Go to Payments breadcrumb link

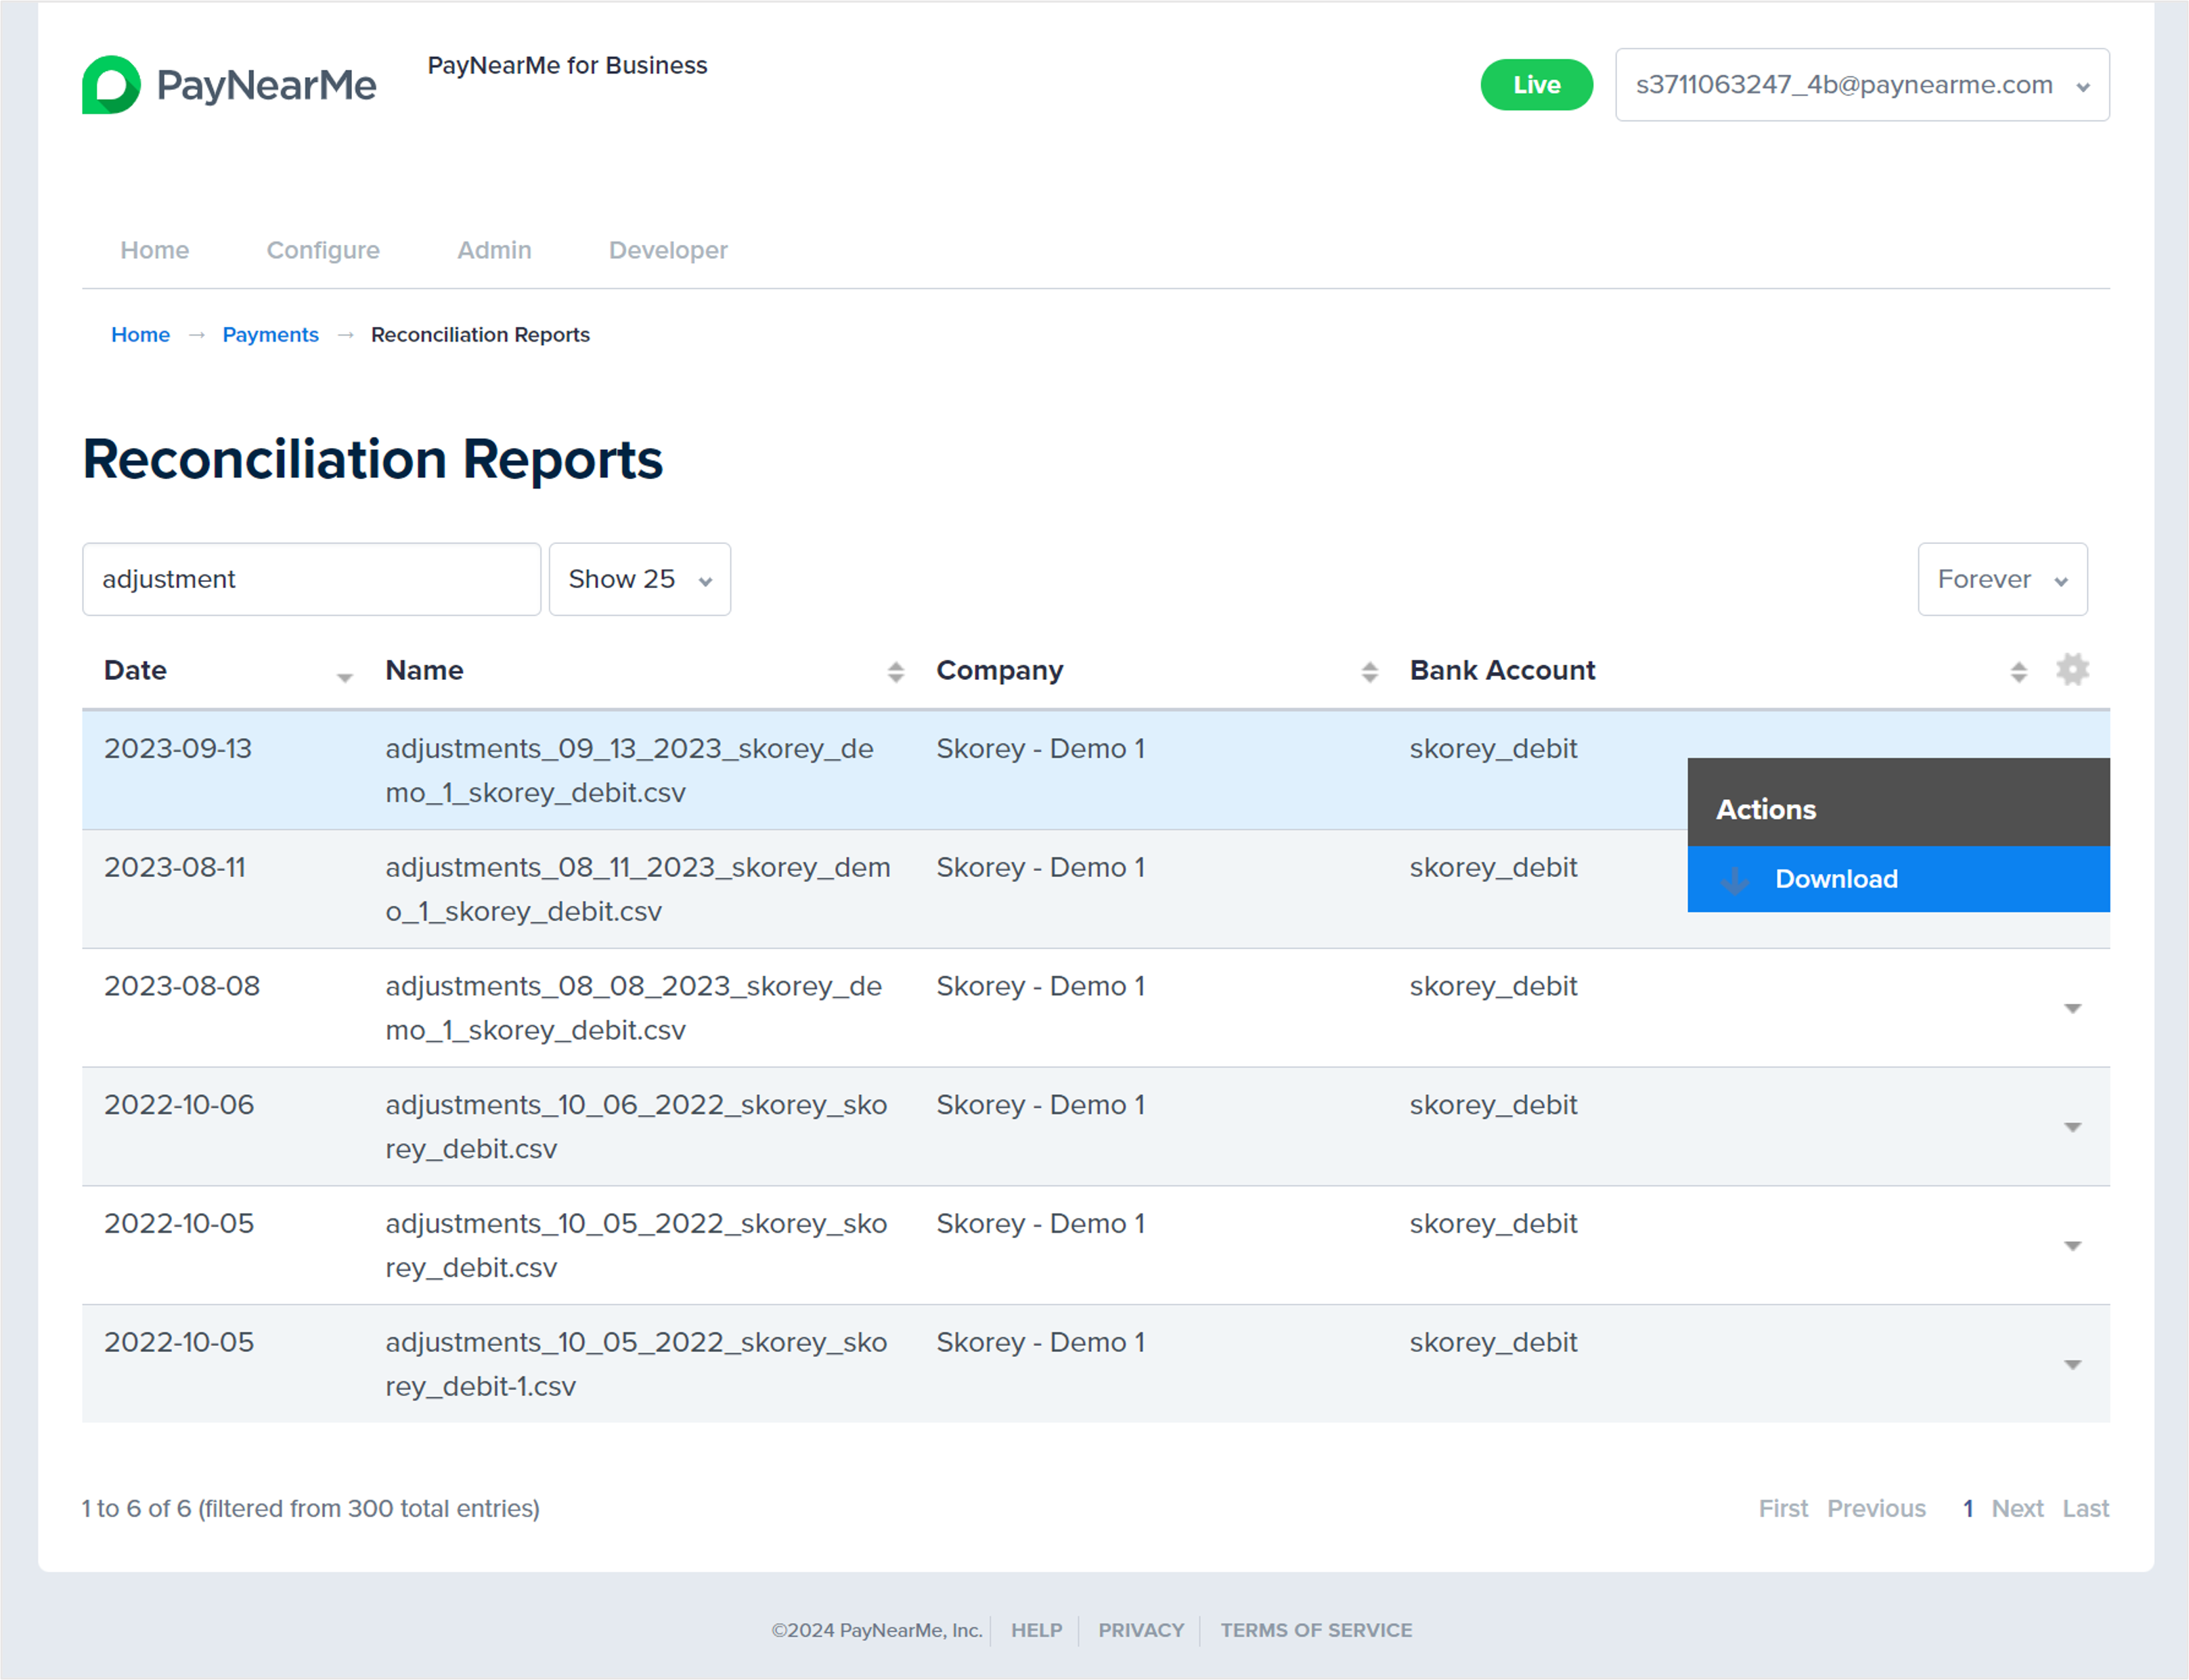(270, 335)
